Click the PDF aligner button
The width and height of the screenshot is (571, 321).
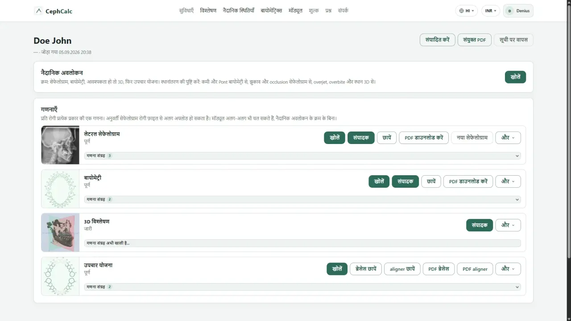click(x=475, y=269)
